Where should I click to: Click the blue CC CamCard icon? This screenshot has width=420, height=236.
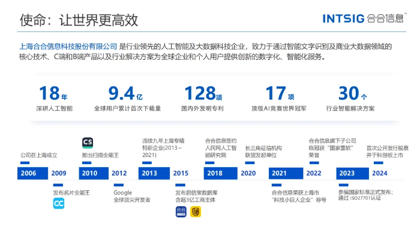pos(59,204)
